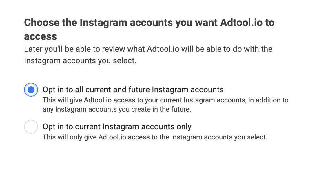Click the subtitle text about reviewing permissions
The image size is (317, 195).
(x=148, y=55)
